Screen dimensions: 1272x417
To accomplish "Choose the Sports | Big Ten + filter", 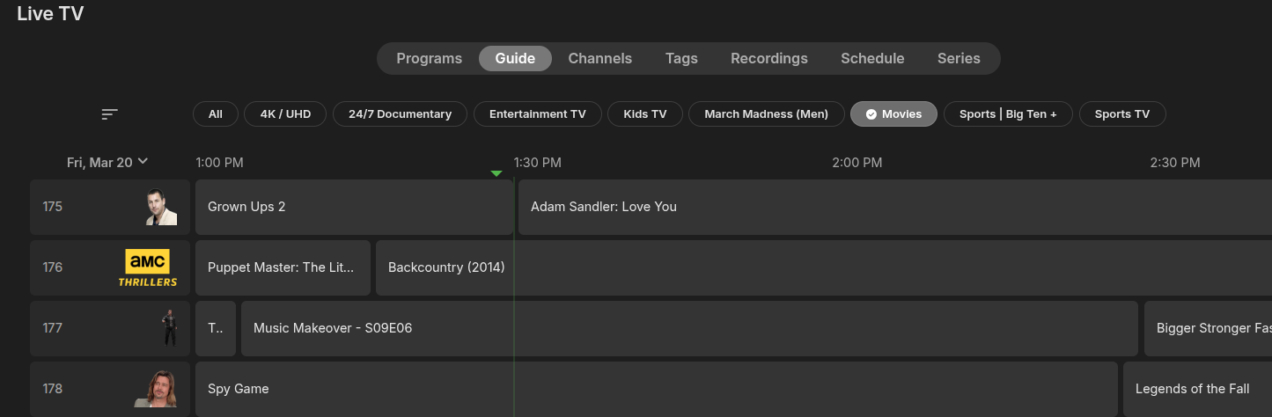I will tap(1007, 114).
